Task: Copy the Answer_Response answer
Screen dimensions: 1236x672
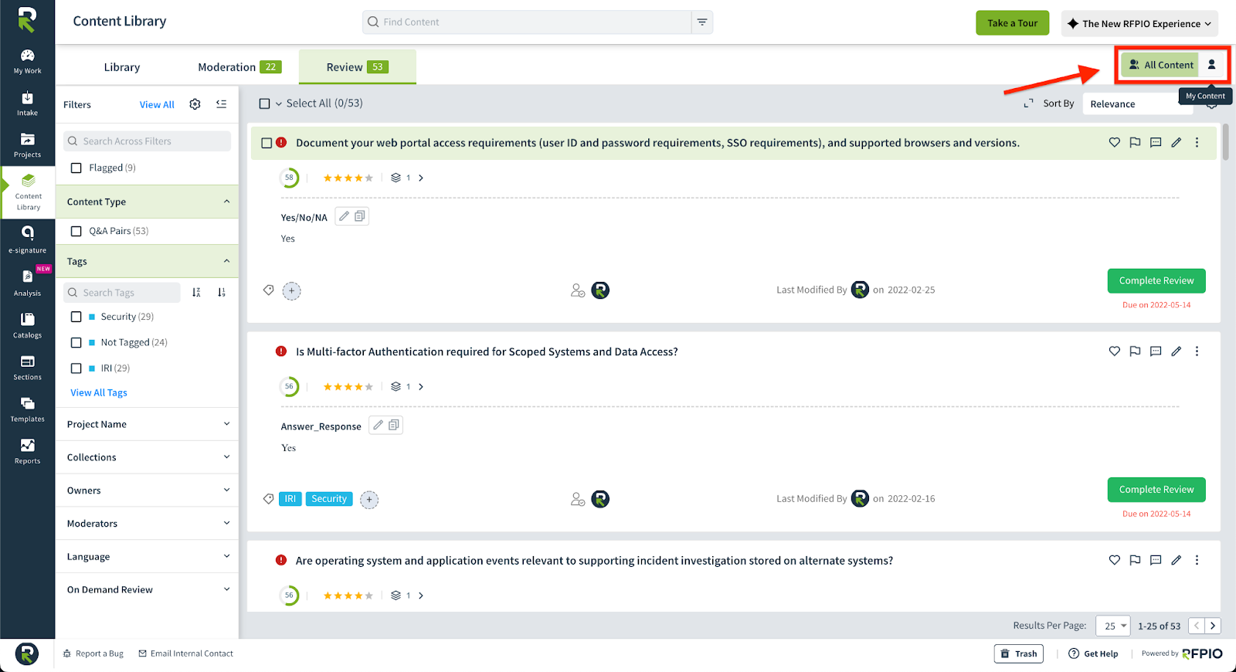Action: 394,425
